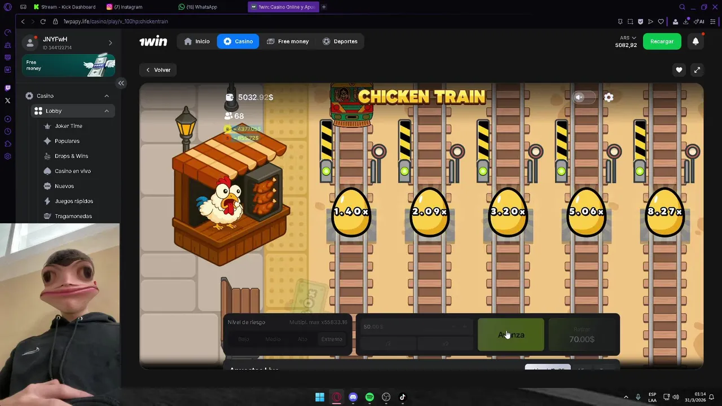The width and height of the screenshot is (722, 406).
Task: Open the Free money menu item
Action: [288, 41]
